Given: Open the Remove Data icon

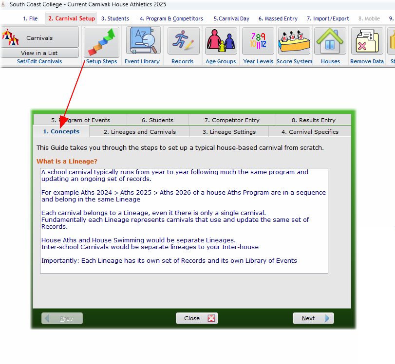Looking at the screenshot, I should (367, 41).
